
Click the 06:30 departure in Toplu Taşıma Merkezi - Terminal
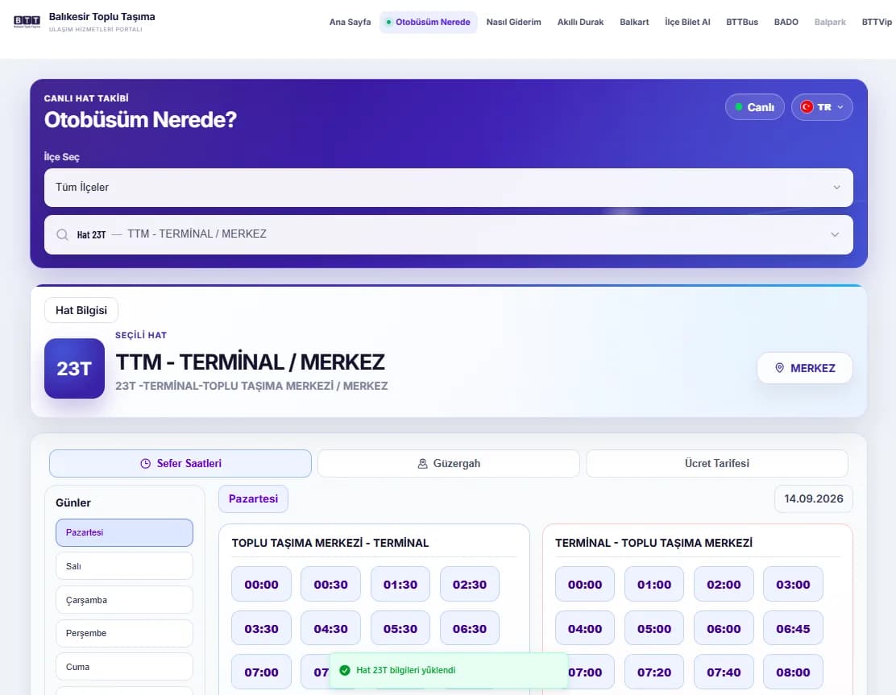click(x=470, y=628)
